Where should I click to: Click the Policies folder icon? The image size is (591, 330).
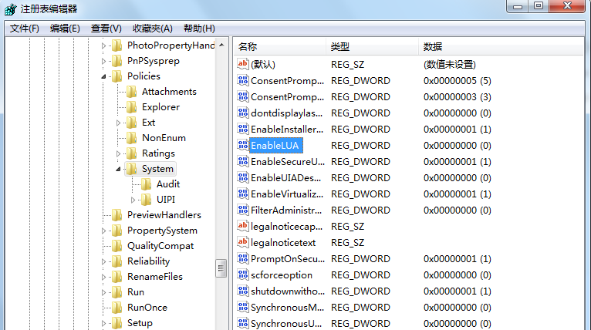pyautogui.click(x=117, y=76)
